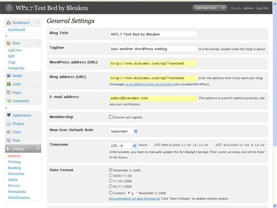Click the Plugins menu icon
Viewport: 277px width, 208px height.
point(9,124)
